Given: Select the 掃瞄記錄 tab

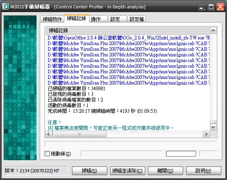Looking at the screenshot, I should 77,19.
